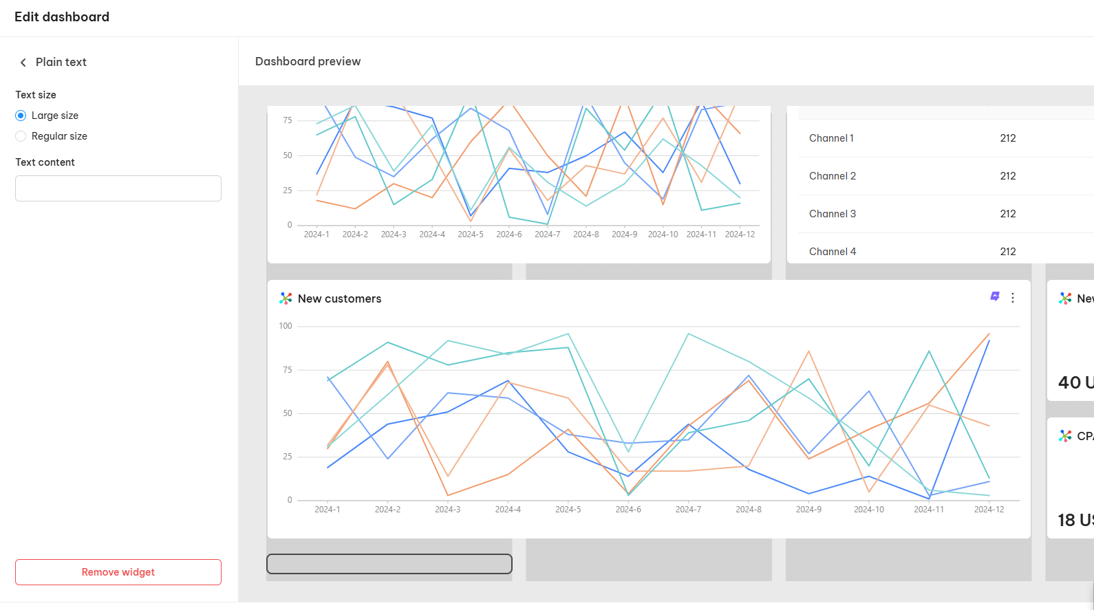Click the 2024-6 label on lower chart
1094x610 pixels.
point(628,510)
